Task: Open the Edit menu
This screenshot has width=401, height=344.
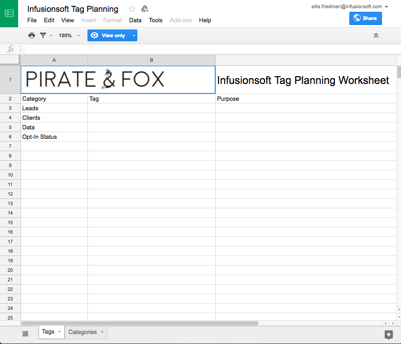Action: coord(49,20)
